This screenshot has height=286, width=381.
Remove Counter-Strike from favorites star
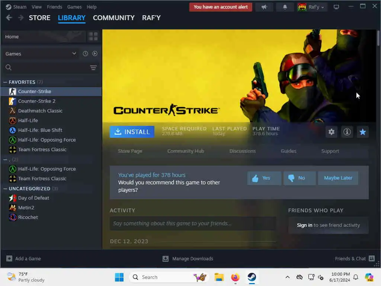(362, 132)
